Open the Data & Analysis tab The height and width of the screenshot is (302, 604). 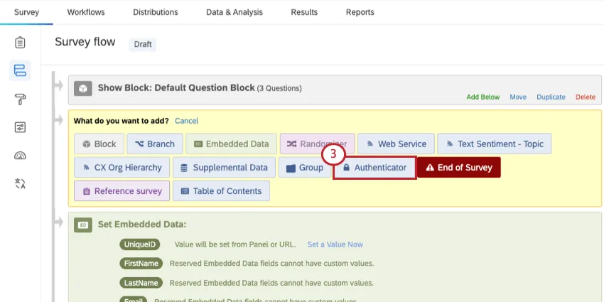pyautogui.click(x=234, y=12)
